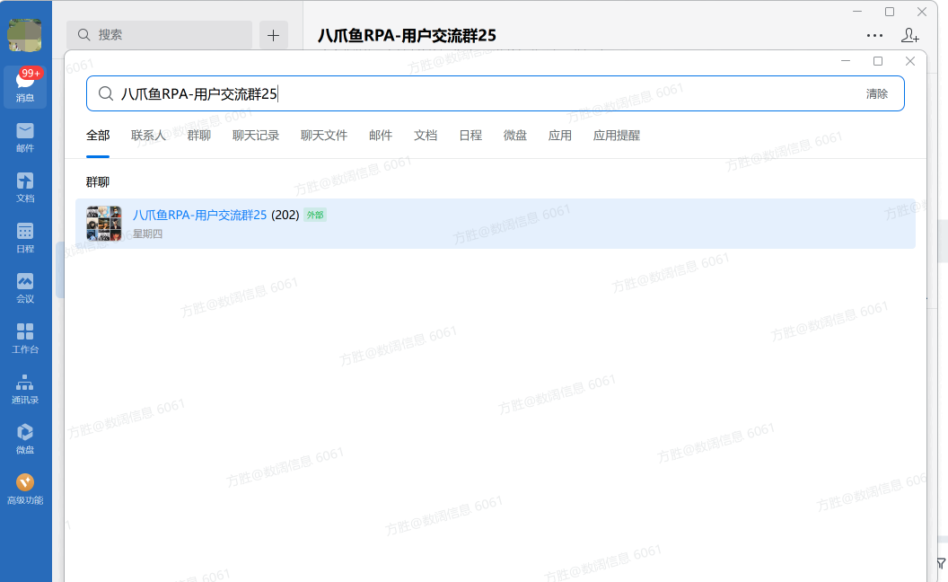948x582 pixels.
Task: Switch to the 应用 tab
Action: pos(560,136)
